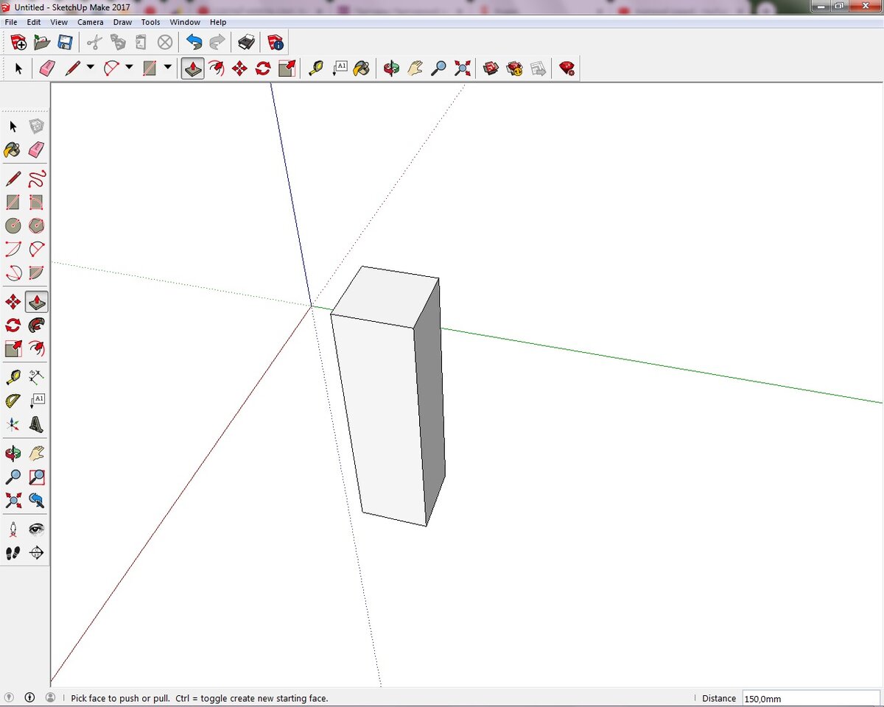
Task: Click the Open file folder icon
Action: (42, 42)
